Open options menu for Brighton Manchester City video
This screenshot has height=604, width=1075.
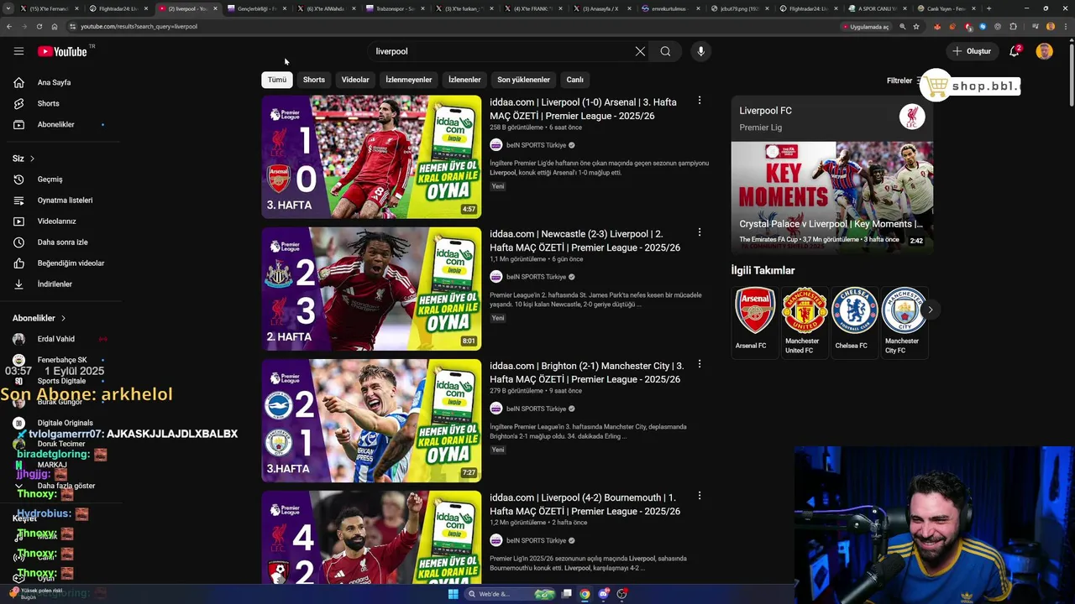click(699, 364)
